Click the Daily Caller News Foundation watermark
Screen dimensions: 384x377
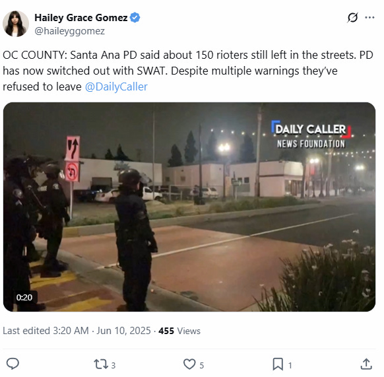tap(311, 135)
